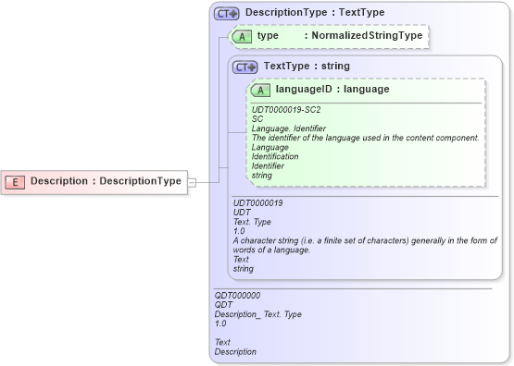Click the Text. Type annotation line
514x366 pixels.
pos(252,222)
